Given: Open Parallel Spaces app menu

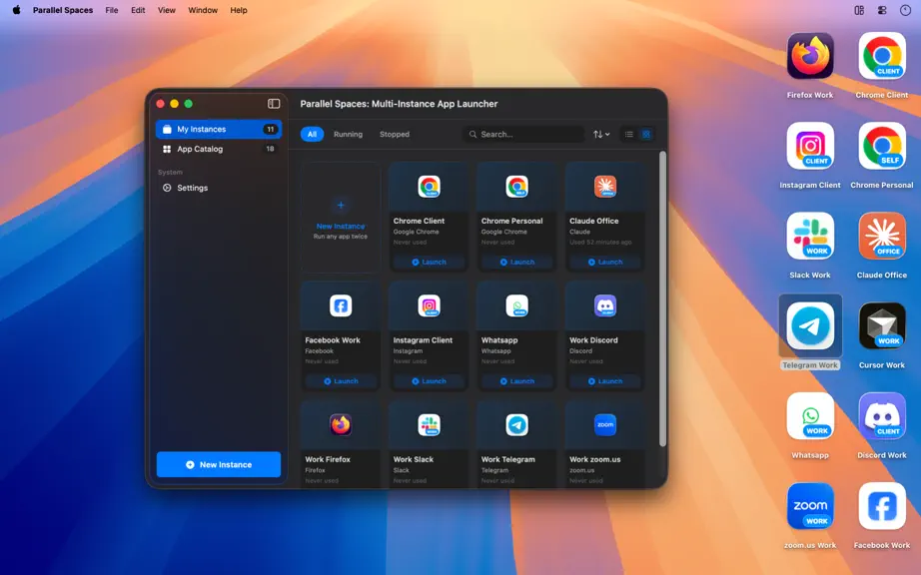Looking at the screenshot, I should (63, 10).
